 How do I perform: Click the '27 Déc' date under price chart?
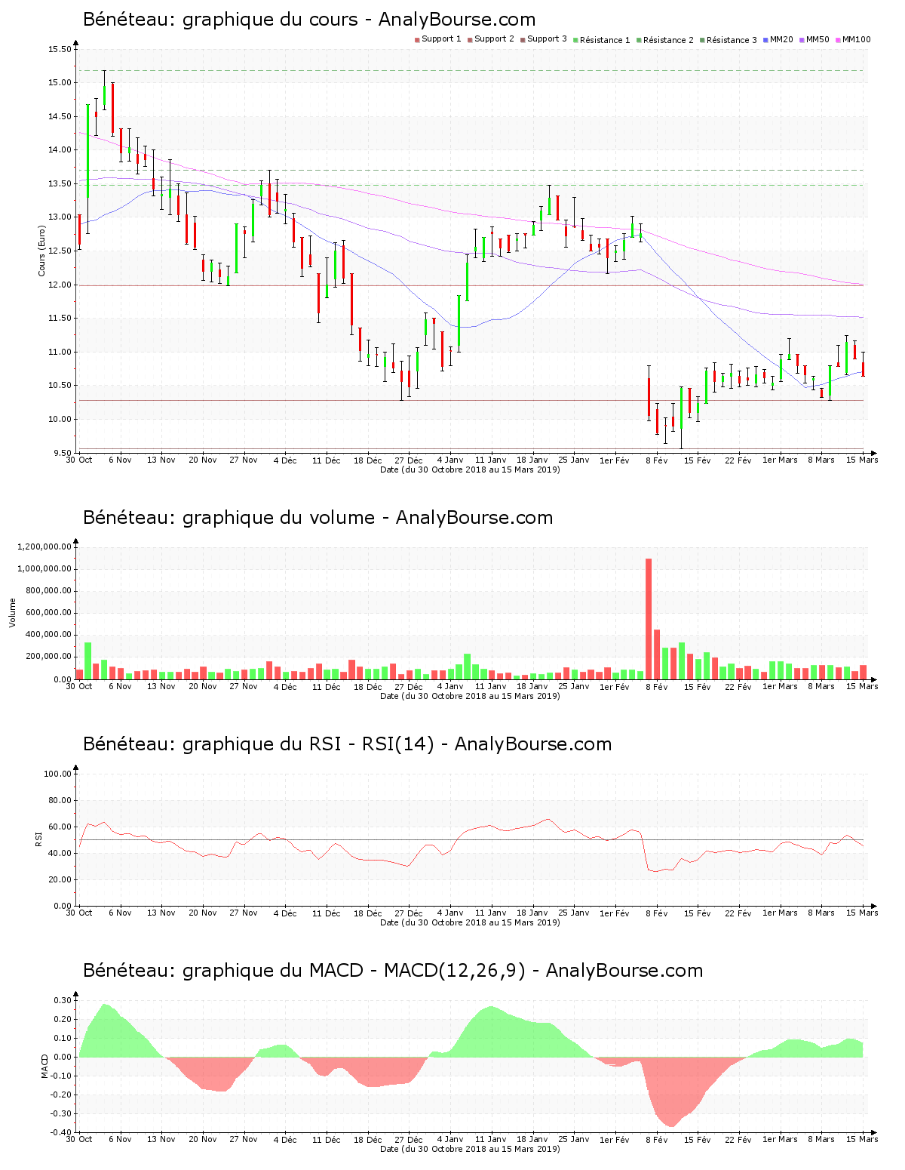coord(409,460)
